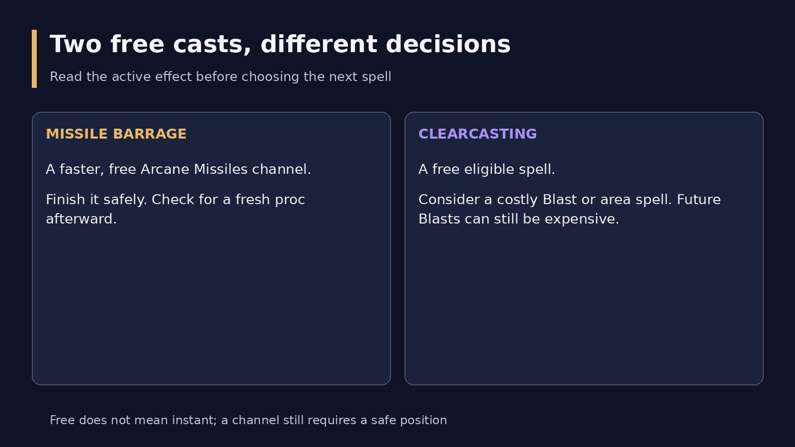This screenshot has height=447, width=795.
Task: Select the subtitle about reading the active effect
Action: coord(220,77)
